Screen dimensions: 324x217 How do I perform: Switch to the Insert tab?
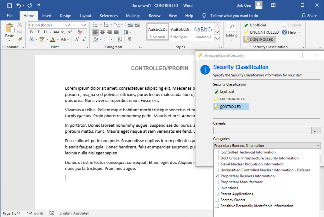click(x=47, y=16)
